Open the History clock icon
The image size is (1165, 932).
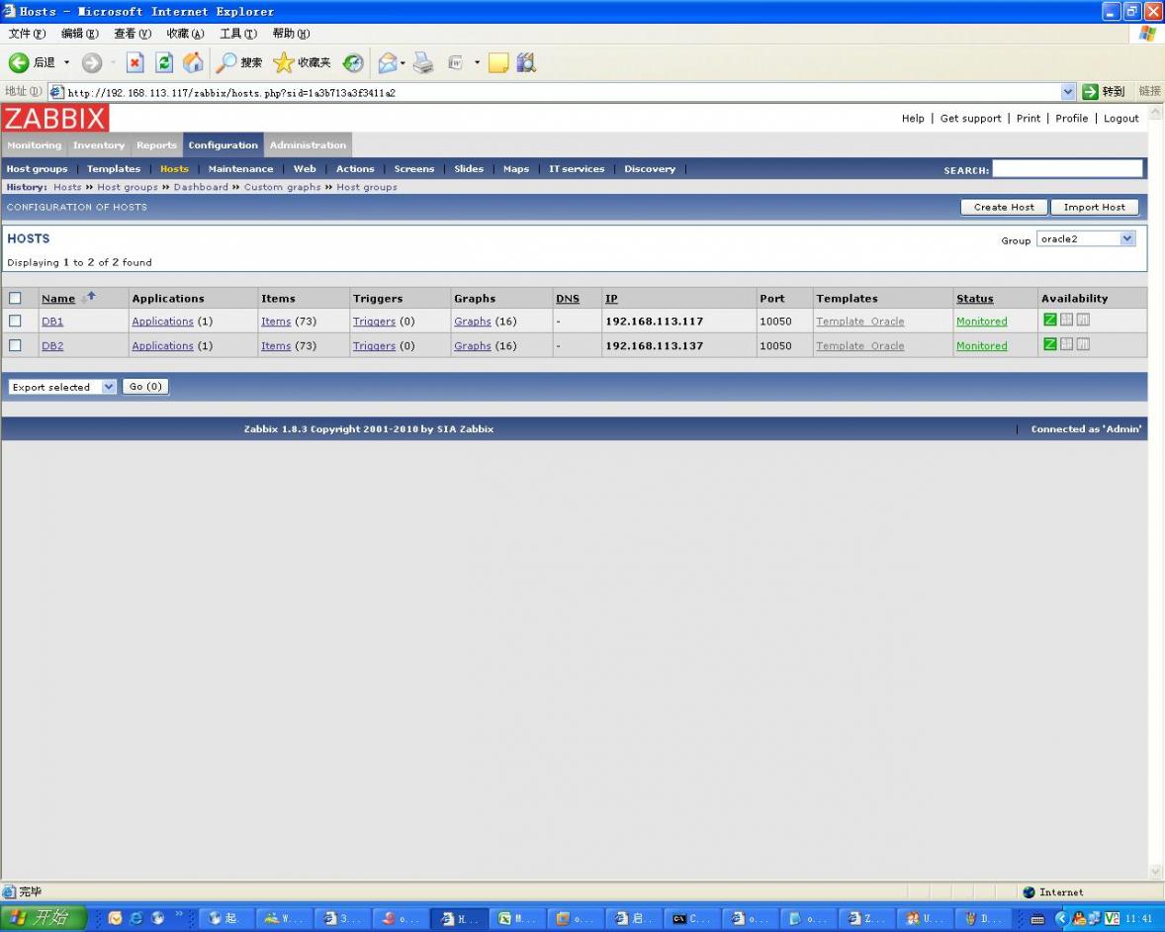click(353, 62)
